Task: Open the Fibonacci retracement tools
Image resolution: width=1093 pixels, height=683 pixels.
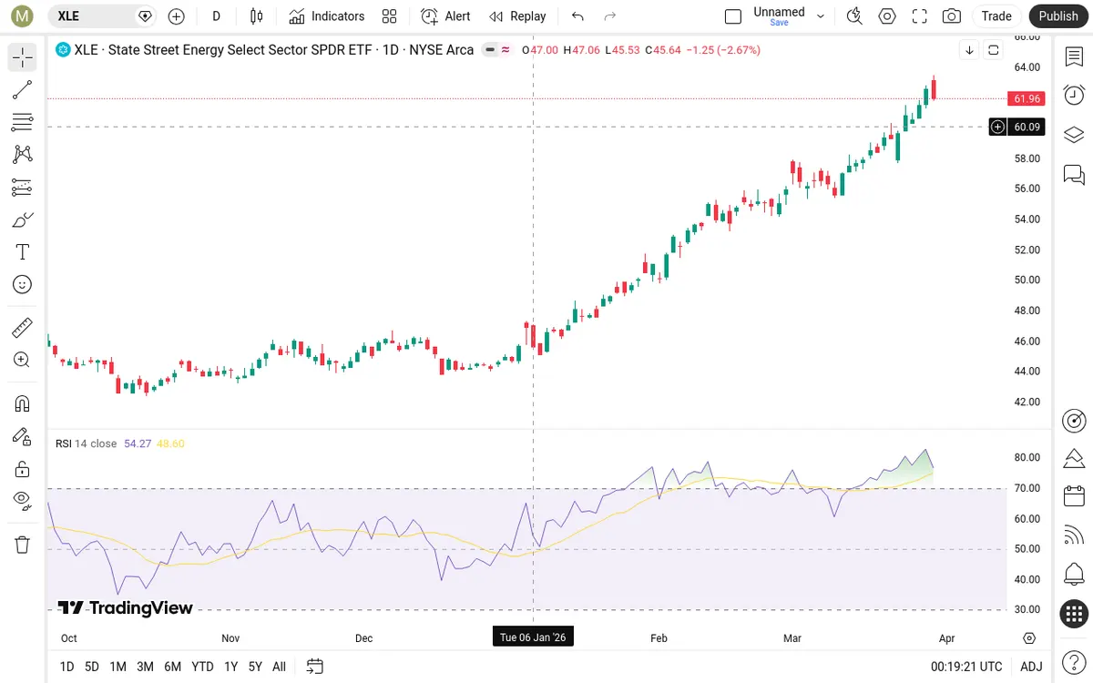Action: 23,122
